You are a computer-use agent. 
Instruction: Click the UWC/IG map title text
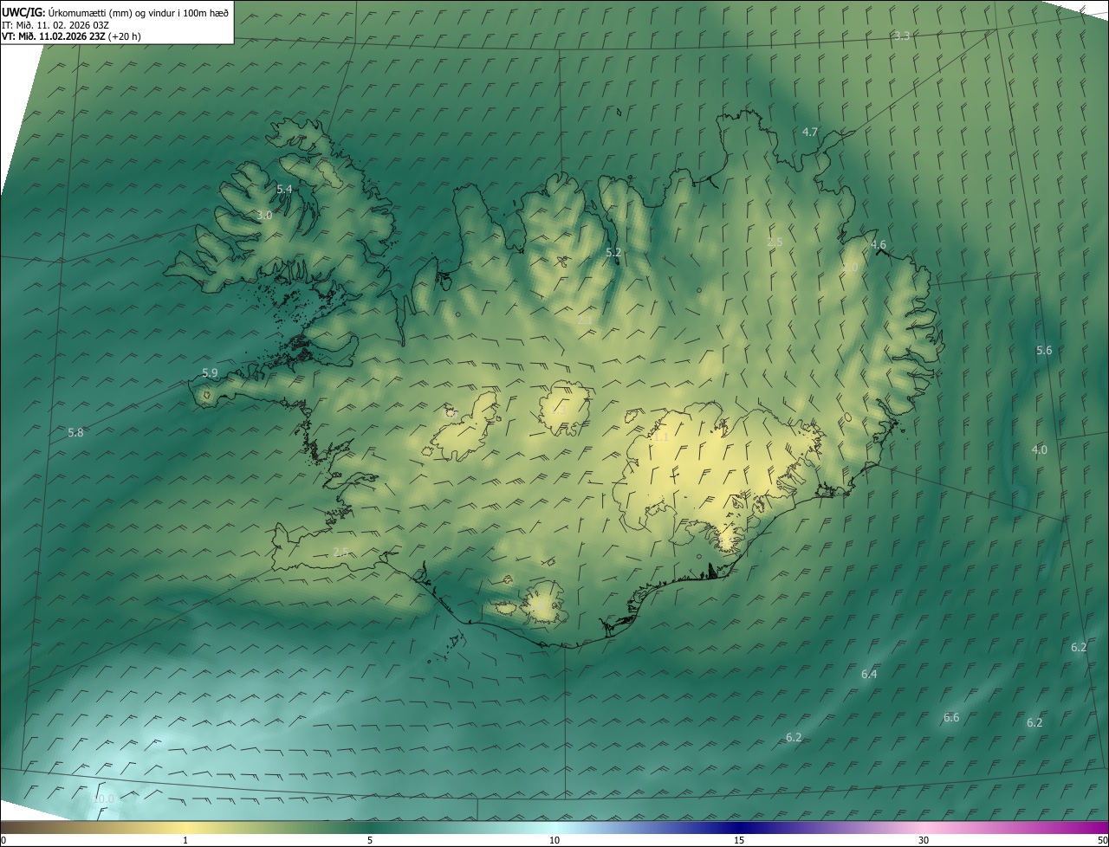[x=23, y=12]
